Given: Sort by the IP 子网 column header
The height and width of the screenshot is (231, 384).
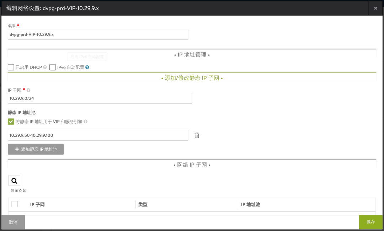Looking at the screenshot, I should point(37,205).
